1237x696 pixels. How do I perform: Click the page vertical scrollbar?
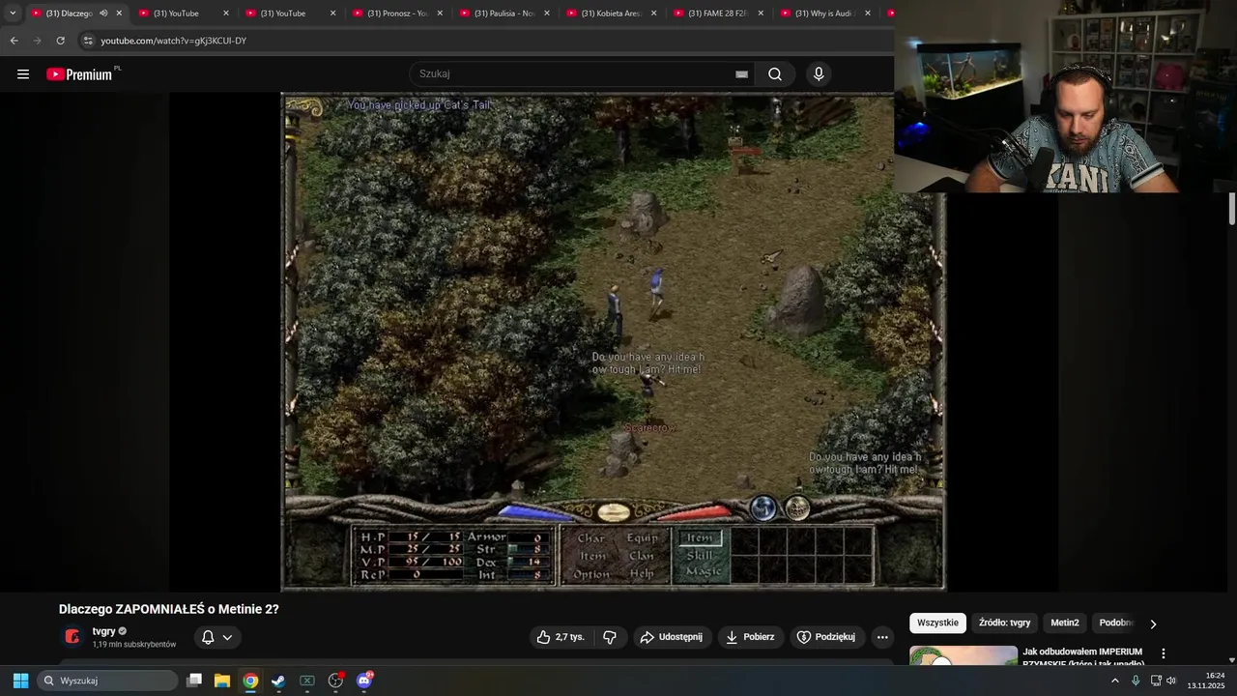pyautogui.click(x=1232, y=209)
